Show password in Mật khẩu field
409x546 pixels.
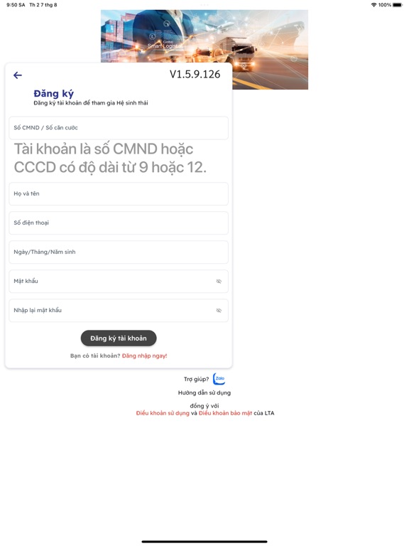pos(219,282)
